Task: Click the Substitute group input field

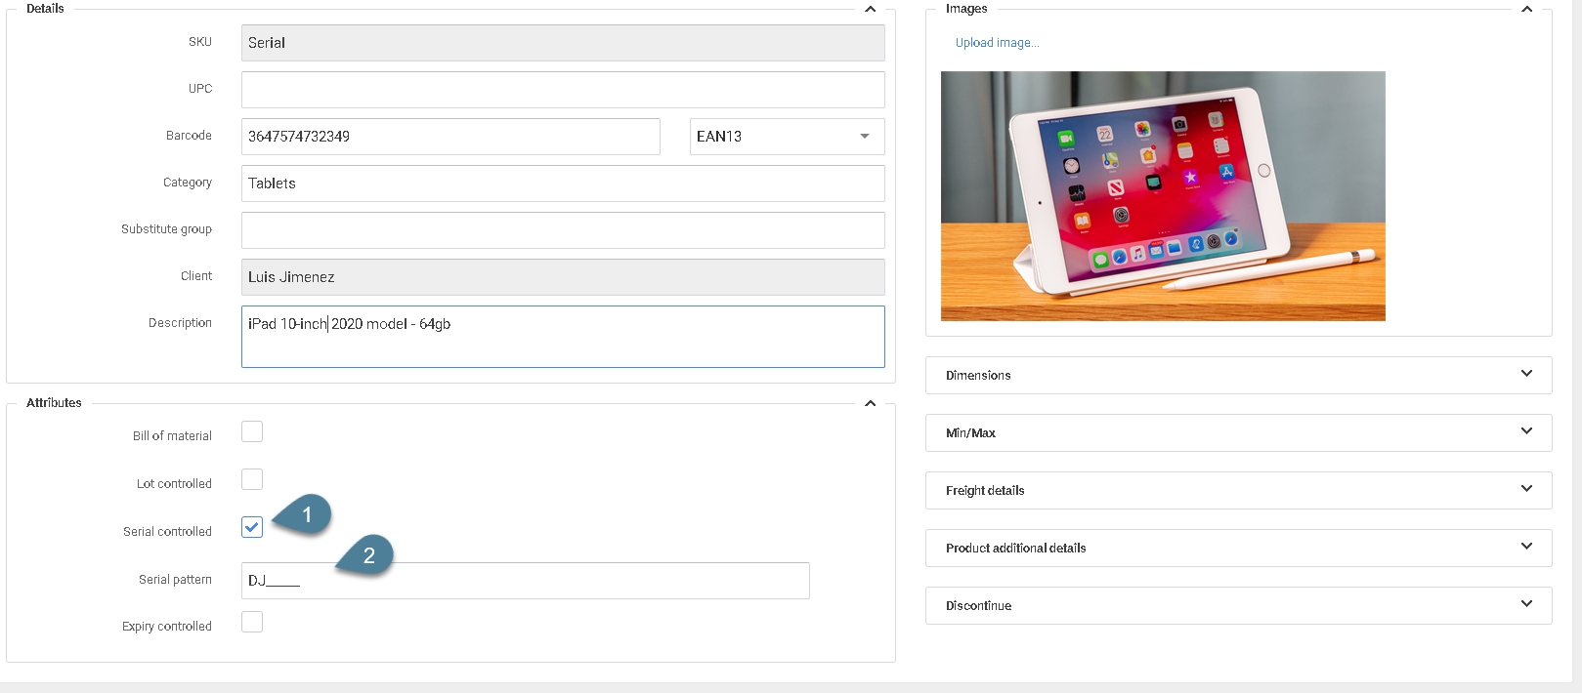Action: tap(563, 230)
